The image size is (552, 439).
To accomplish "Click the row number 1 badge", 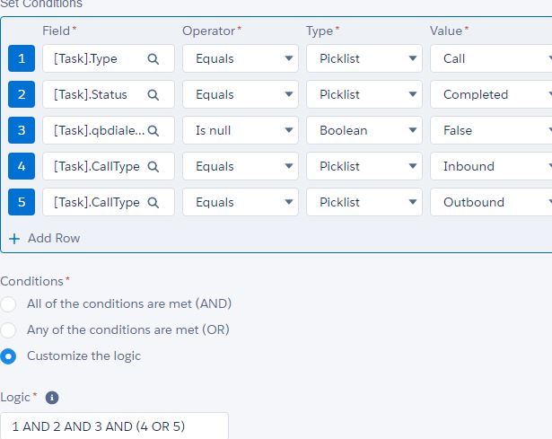I will (22, 59).
